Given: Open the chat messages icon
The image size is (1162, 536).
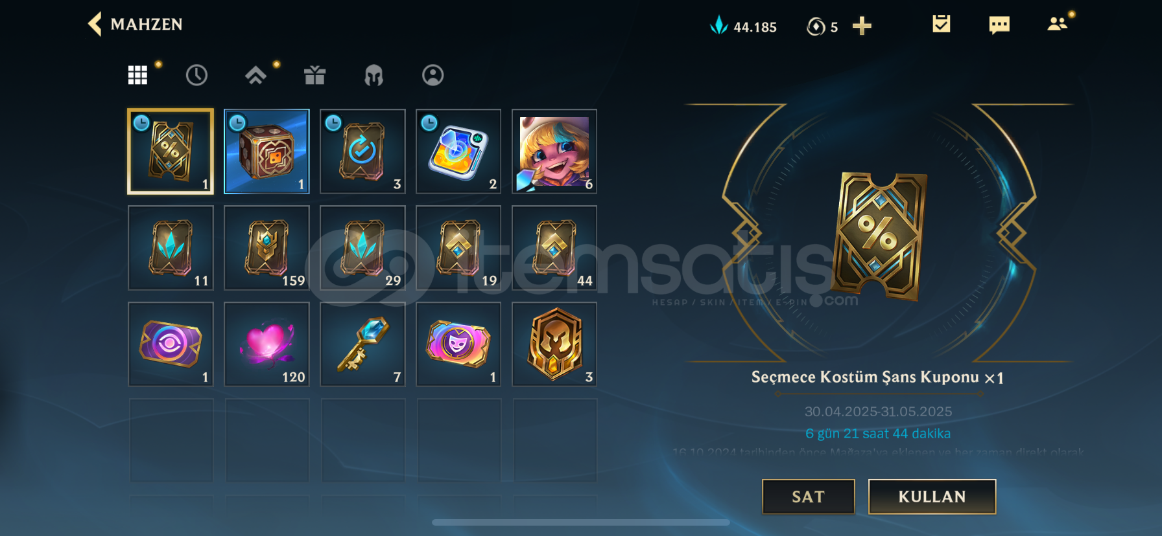Looking at the screenshot, I should [x=999, y=25].
